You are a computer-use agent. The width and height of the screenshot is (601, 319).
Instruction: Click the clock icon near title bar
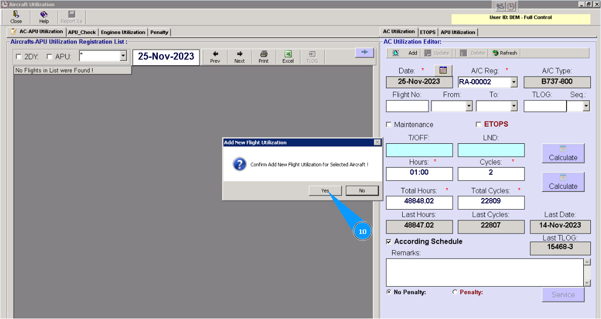pyautogui.click(x=511, y=7)
